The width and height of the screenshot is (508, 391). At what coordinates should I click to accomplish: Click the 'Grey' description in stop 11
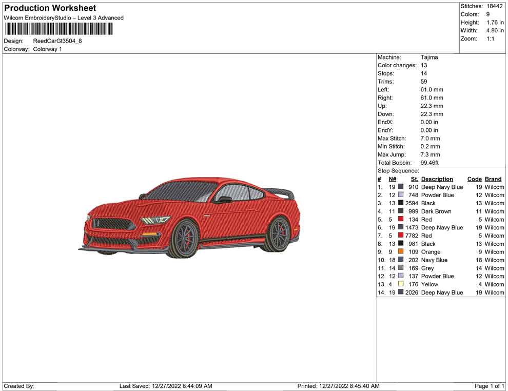(x=427, y=268)
